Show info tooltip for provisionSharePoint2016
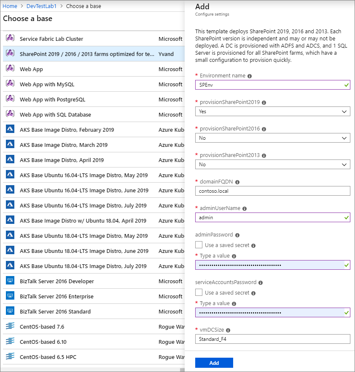 (x=264, y=129)
